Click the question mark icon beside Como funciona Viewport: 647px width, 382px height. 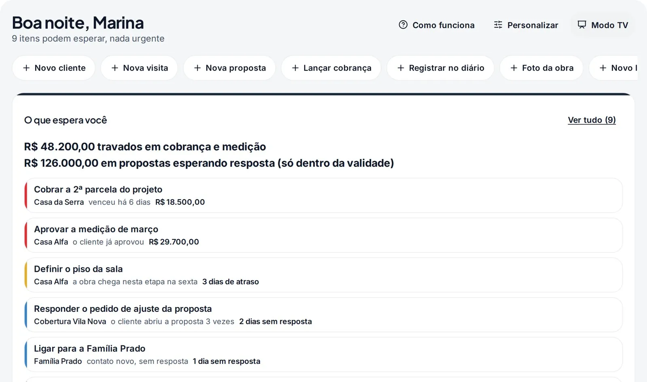point(403,25)
